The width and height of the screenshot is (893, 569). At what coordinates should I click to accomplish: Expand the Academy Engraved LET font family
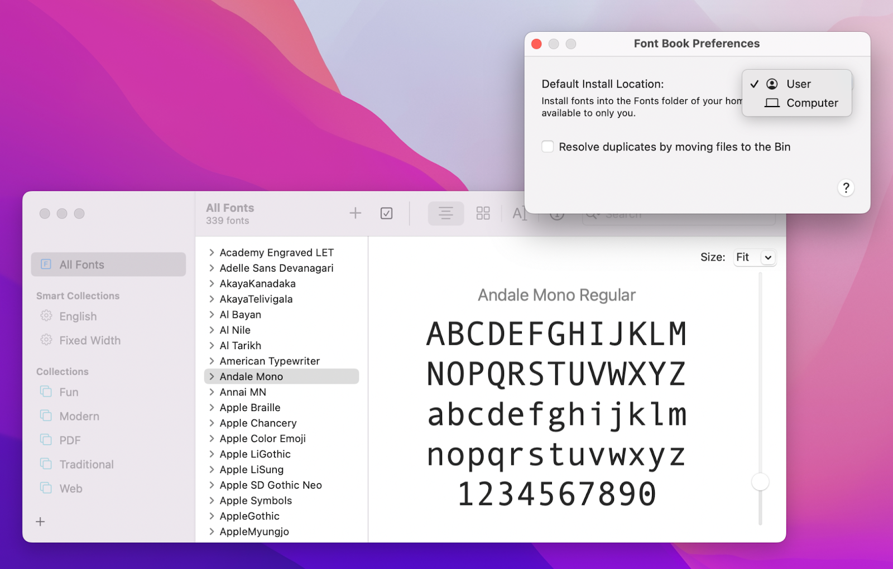coord(212,253)
